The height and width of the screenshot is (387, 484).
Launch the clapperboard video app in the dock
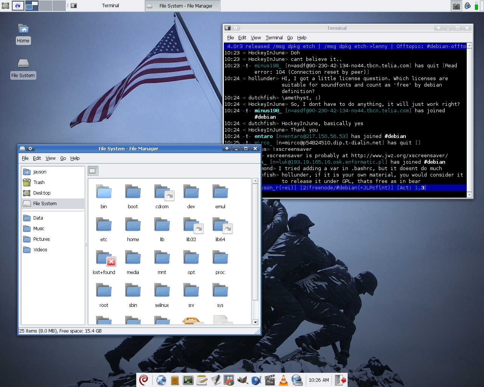coord(270,380)
